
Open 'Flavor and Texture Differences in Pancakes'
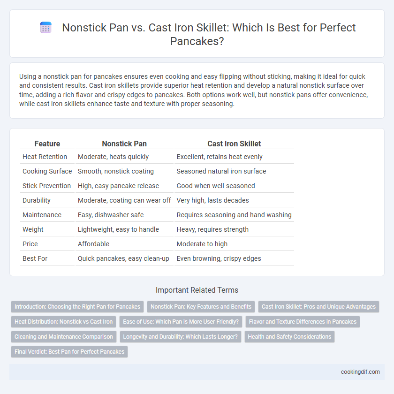[303, 322]
